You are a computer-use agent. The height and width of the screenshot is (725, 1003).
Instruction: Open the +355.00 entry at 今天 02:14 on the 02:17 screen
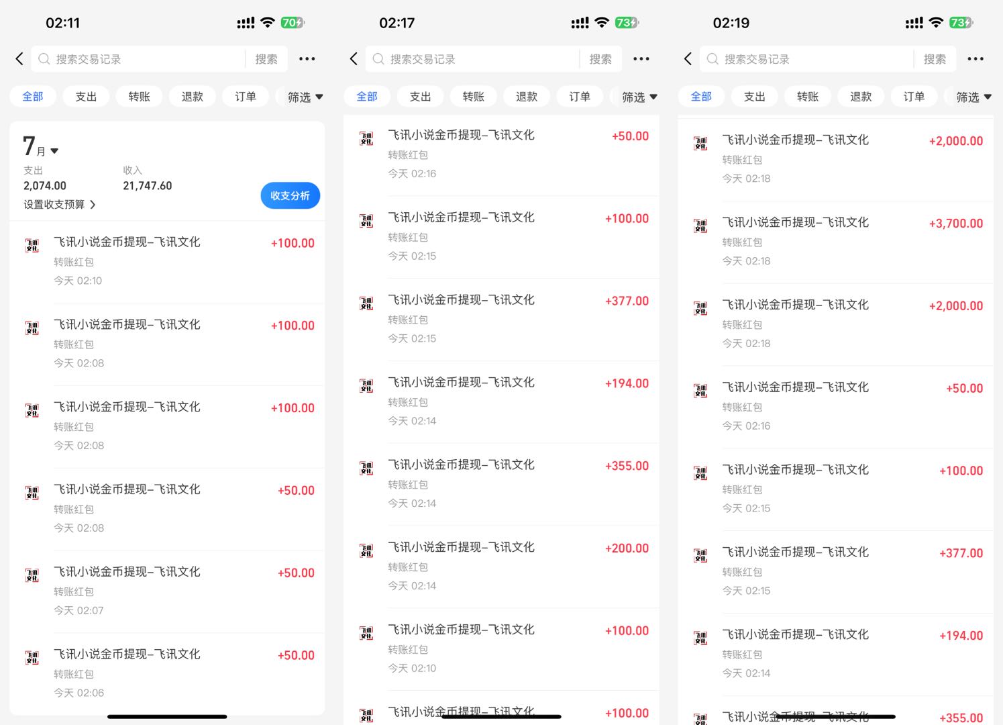coord(501,485)
